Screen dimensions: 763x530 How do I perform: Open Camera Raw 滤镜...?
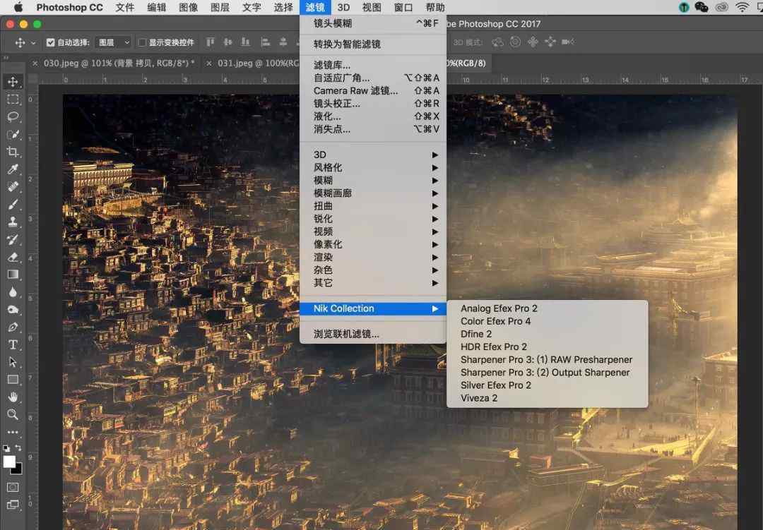373,90
